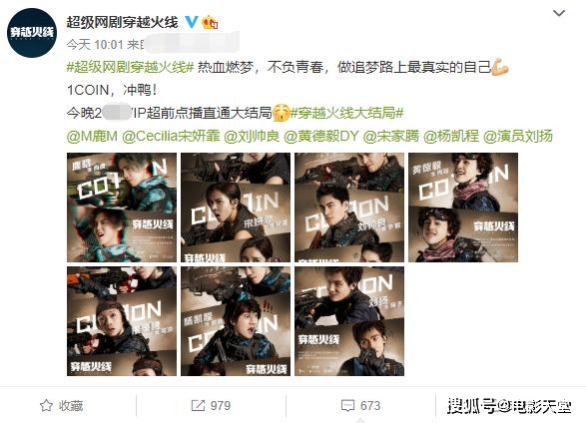Open hashtag #穿越火线大结局#
The height and width of the screenshot is (423, 586).
point(347,113)
